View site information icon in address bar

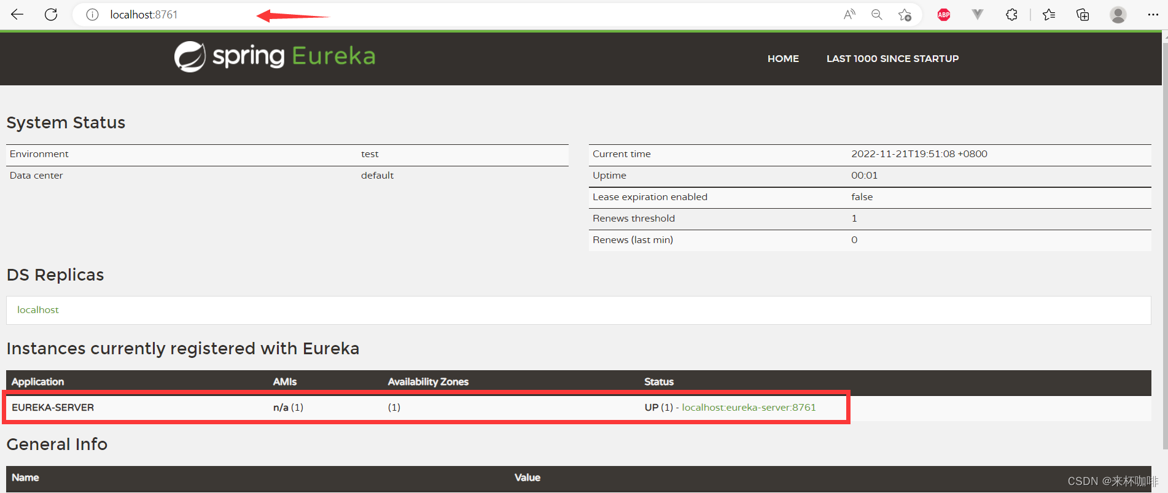(92, 15)
